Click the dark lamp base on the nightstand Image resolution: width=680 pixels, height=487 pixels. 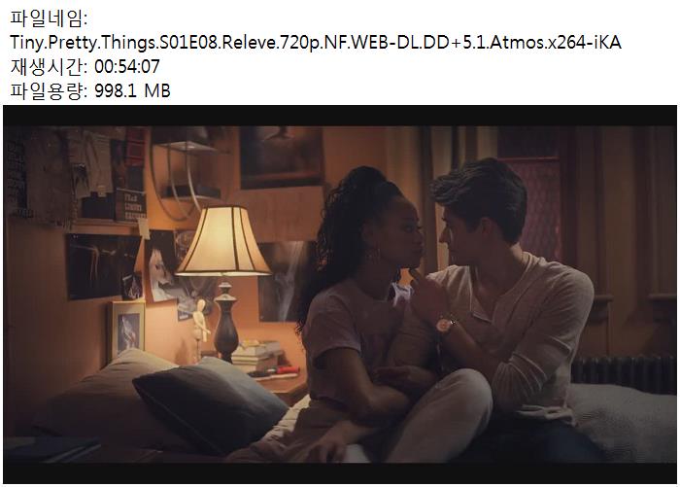(226, 321)
